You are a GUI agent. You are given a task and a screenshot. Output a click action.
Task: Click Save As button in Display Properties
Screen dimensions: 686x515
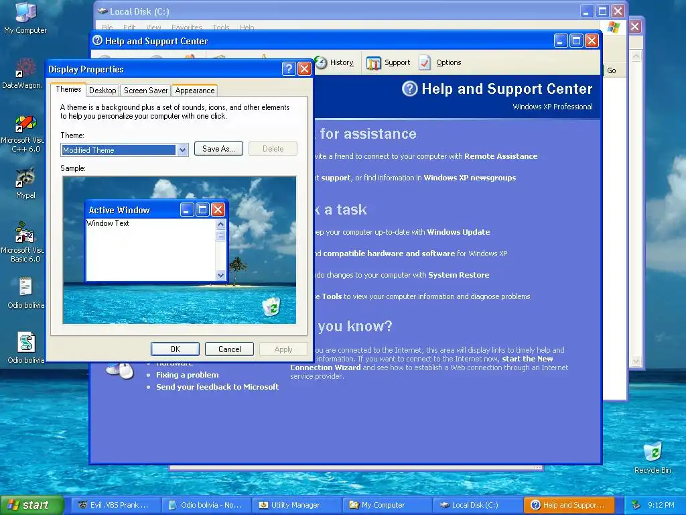[219, 149]
